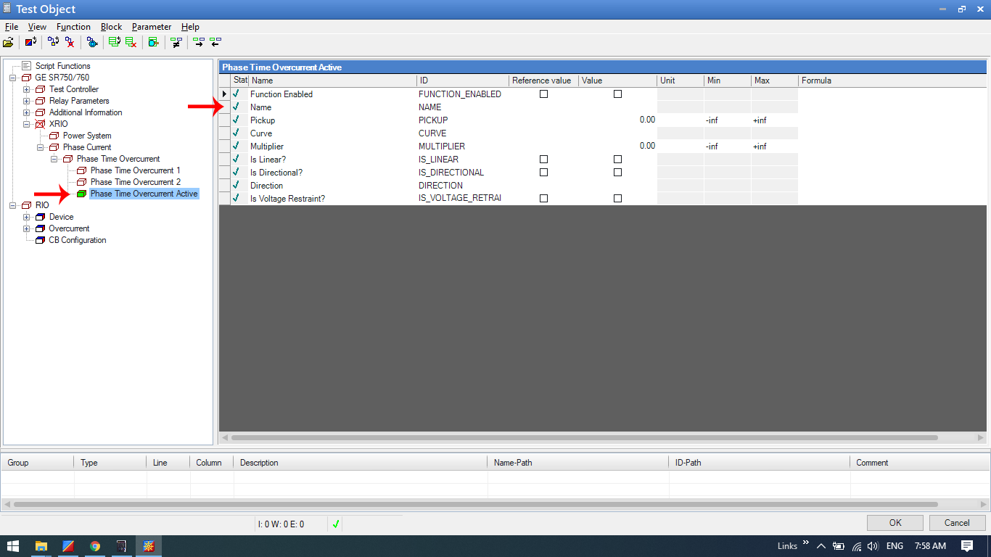Tick Is Linear? reference value checkbox
Viewport: 991px width, 557px height.
tap(543, 159)
